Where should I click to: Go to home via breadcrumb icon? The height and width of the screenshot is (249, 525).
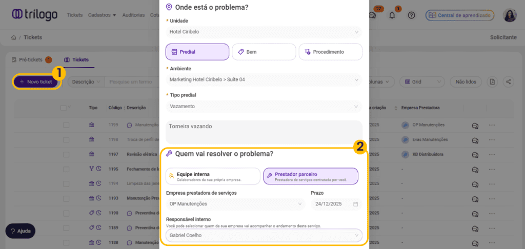point(14,37)
